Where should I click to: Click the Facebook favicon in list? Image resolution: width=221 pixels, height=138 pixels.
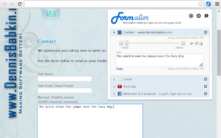click(x=119, y=94)
